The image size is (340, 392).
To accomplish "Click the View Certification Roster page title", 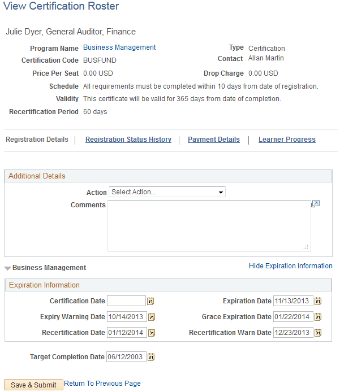I will pos(61,6).
